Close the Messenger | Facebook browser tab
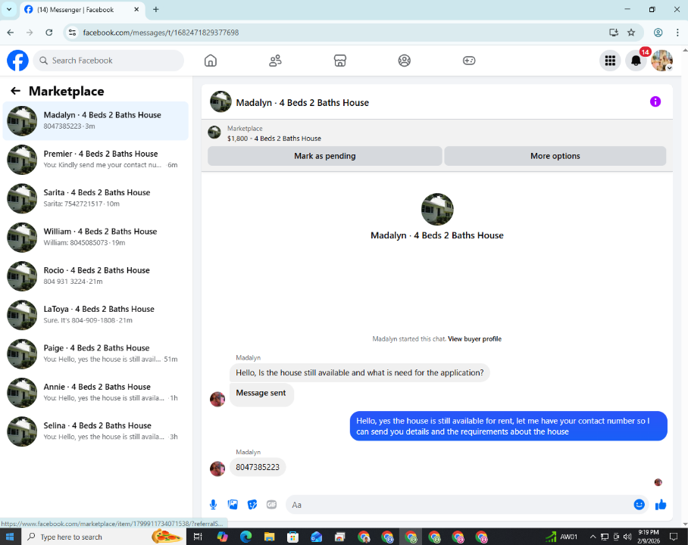The width and height of the screenshot is (688, 545). (x=136, y=9)
